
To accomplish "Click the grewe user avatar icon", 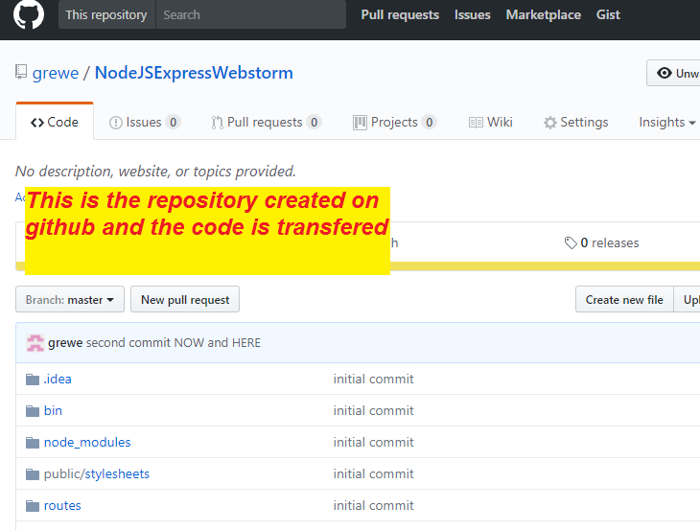I will 35,343.
